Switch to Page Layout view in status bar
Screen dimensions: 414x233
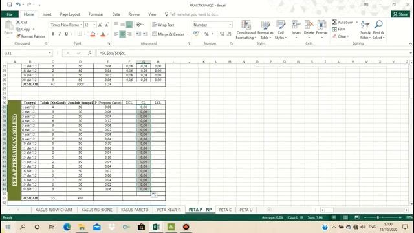click(345, 217)
